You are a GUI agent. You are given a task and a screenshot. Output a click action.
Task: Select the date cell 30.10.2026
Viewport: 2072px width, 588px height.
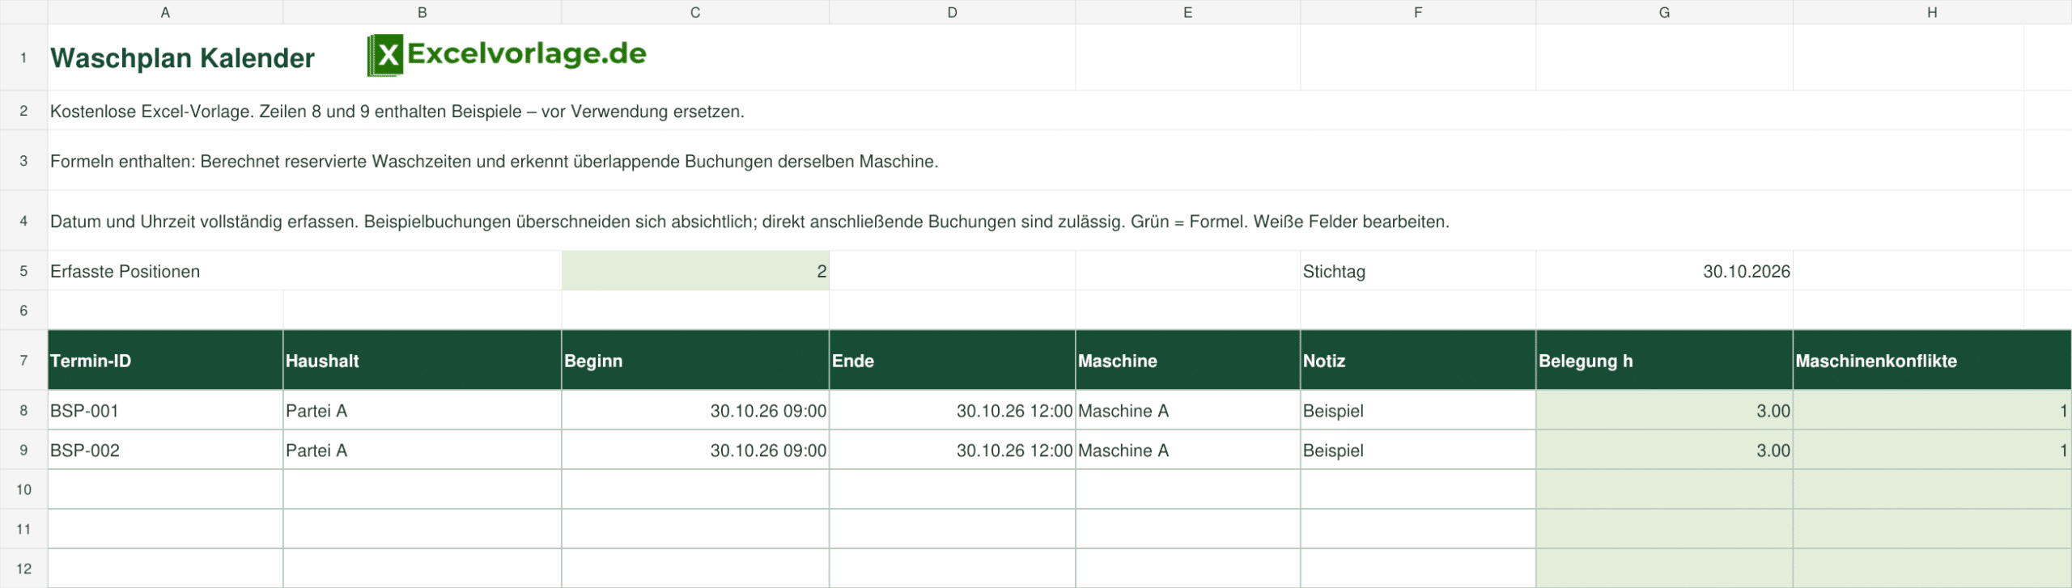point(1664,271)
